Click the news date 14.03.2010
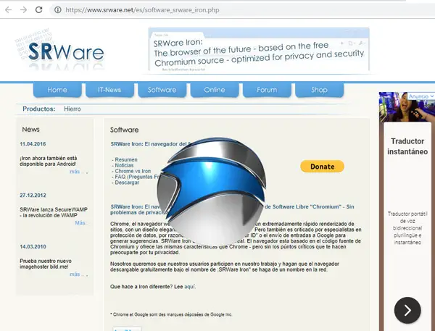435x331 pixels. (33, 246)
